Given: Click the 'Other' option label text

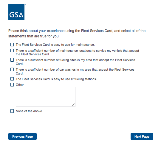Looking at the screenshot, I should (x=20, y=85).
